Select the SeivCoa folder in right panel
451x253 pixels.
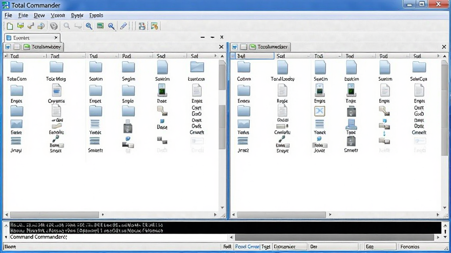(419, 72)
